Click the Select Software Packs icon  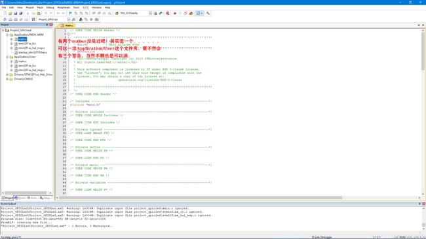[91, 20]
